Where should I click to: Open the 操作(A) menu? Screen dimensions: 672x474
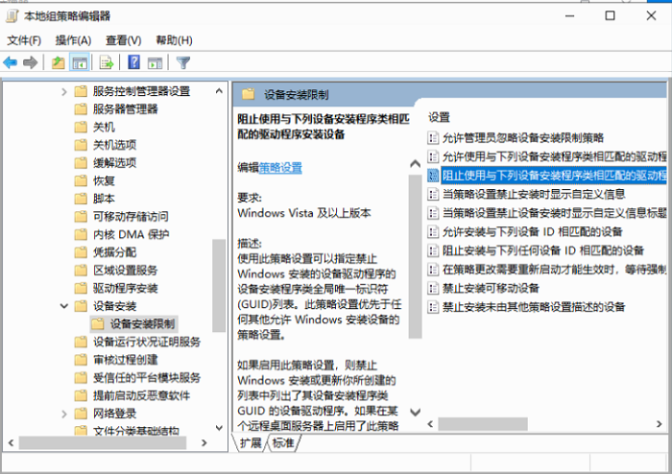click(x=73, y=40)
